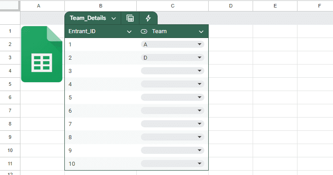This screenshot has height=175, width=333.
Task: Click the Entrant_ID cell containing 9
Action: point(101,150)
